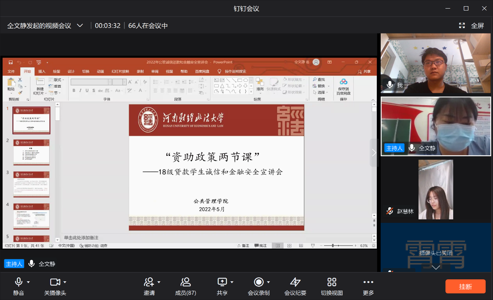
Task: Open the 选择 selection dropdown
Action: [x=321, y=92]
